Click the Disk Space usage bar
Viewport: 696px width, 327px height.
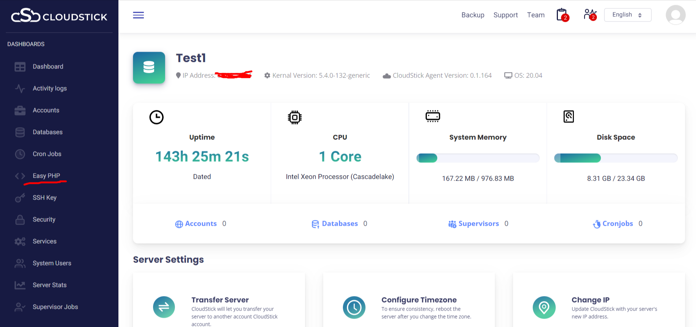tap(615, 158)
